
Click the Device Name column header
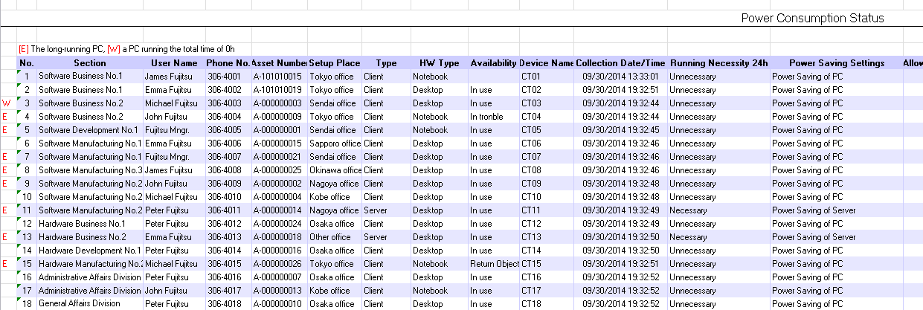[547, 63]
